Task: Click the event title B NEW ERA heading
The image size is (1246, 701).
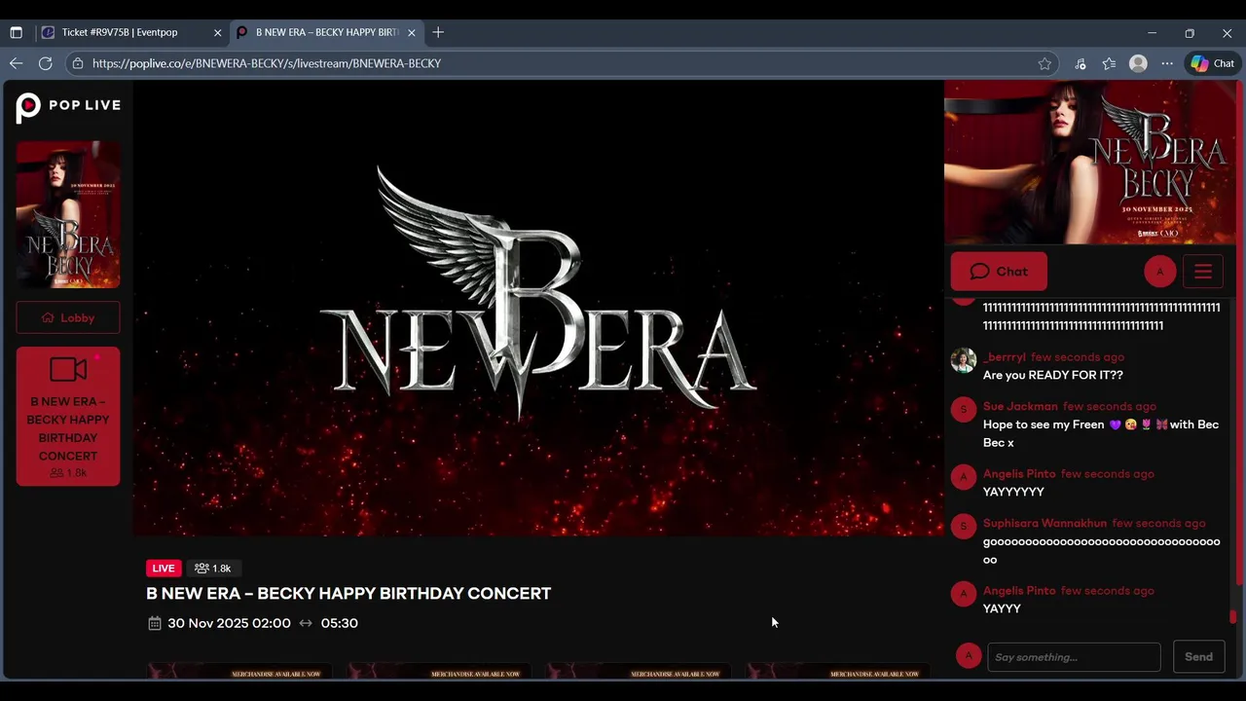Action: [348, 594]
